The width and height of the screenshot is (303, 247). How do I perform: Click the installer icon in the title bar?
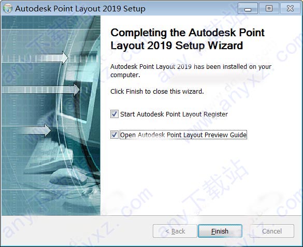tap(8, 9)
